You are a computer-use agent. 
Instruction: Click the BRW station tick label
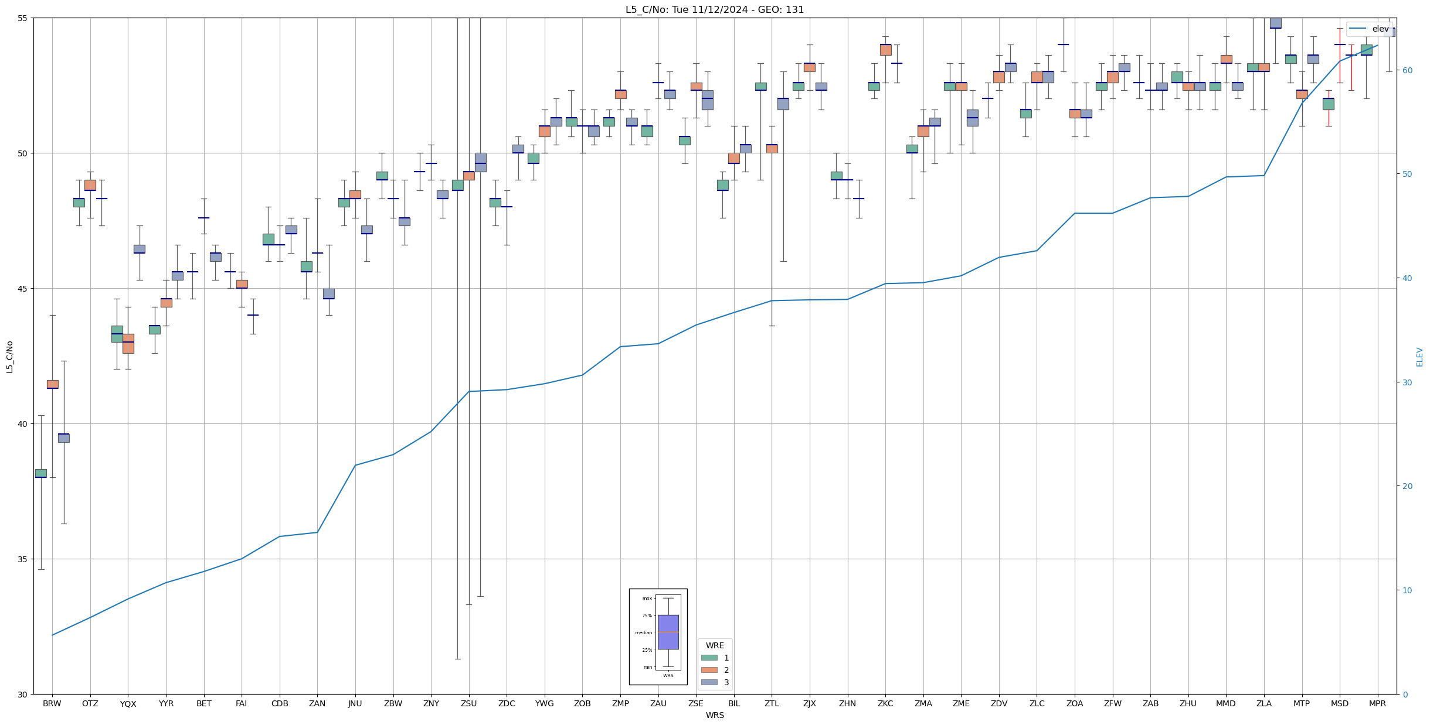52,703
